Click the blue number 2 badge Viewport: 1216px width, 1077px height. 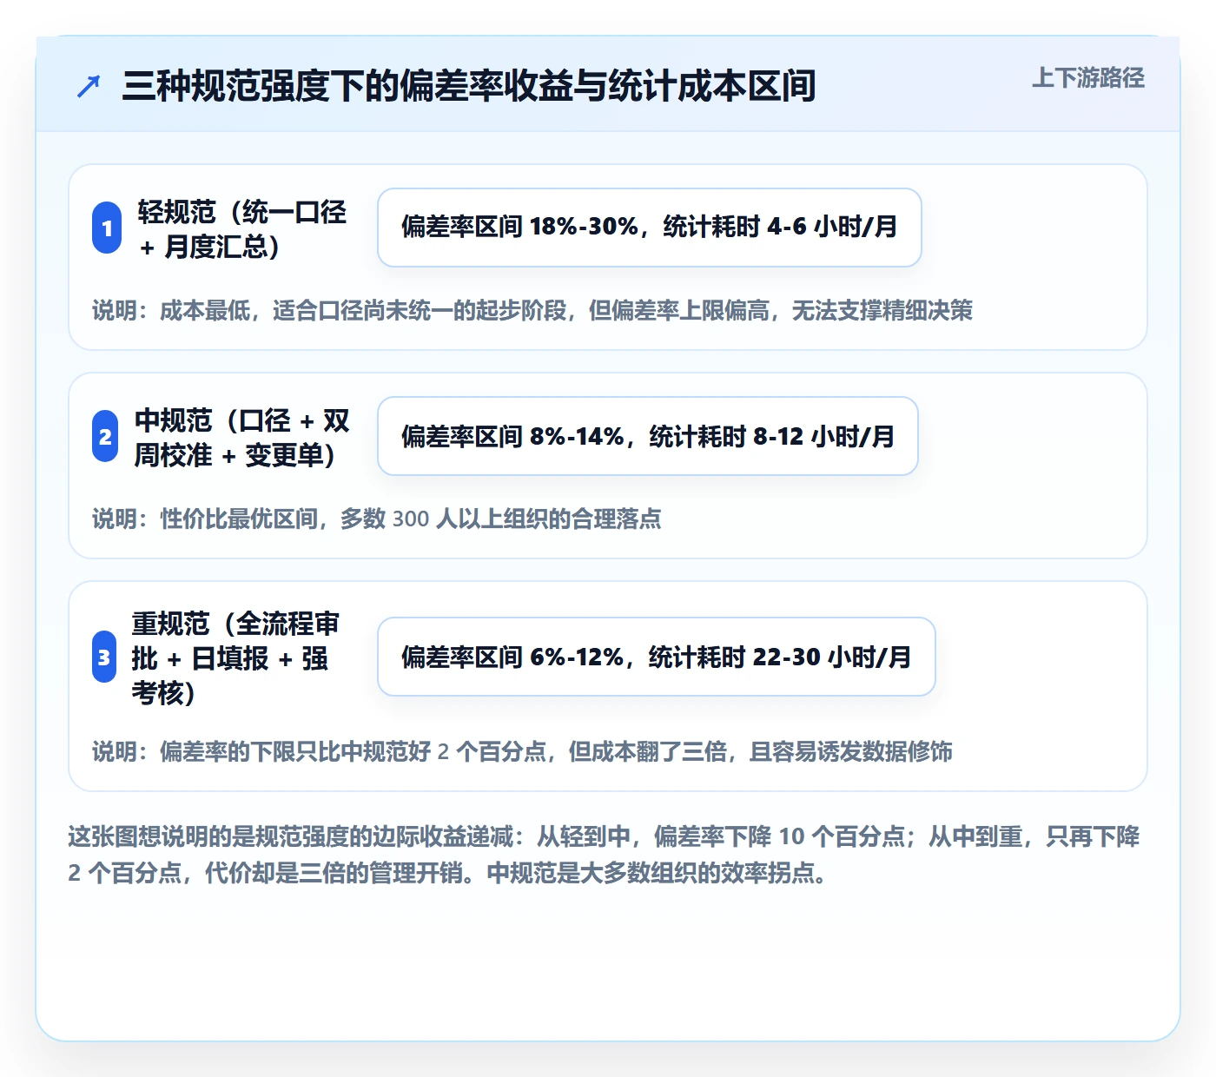(x=105, y=436)
